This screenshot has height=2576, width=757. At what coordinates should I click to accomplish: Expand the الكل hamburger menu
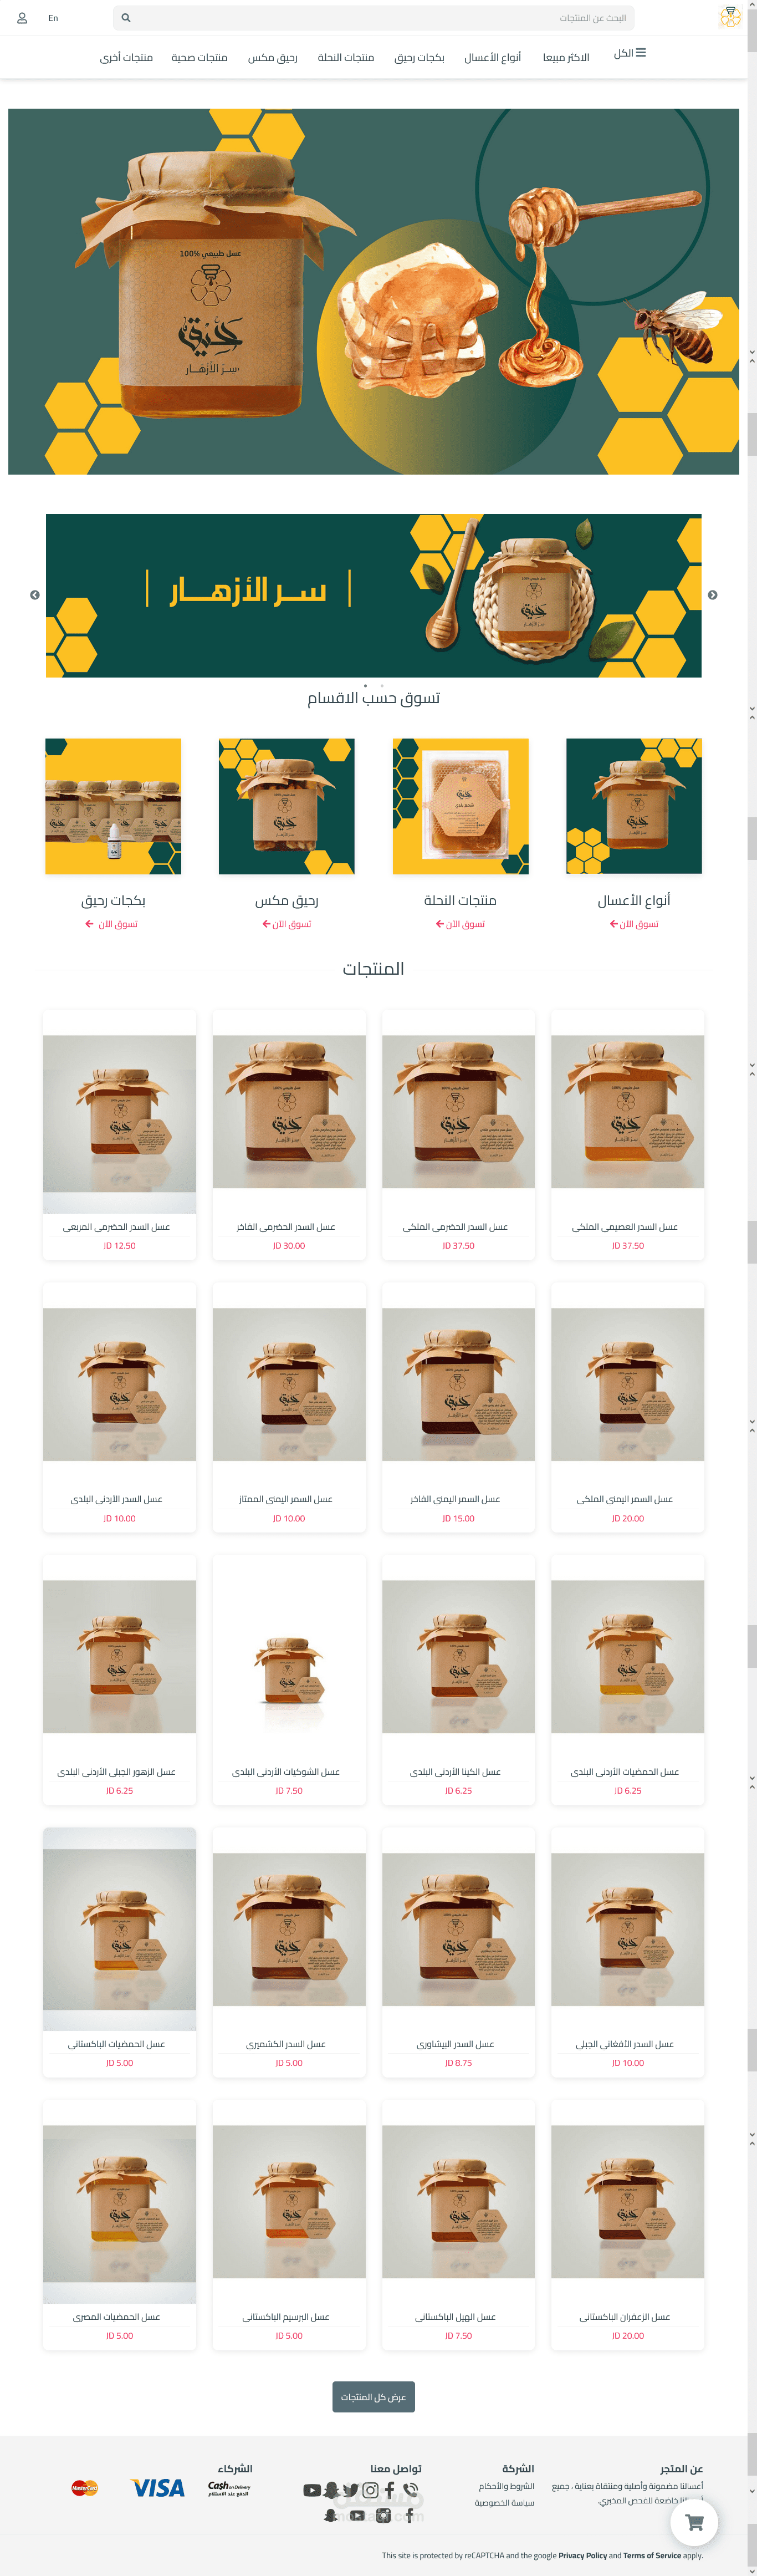[629, 53]
